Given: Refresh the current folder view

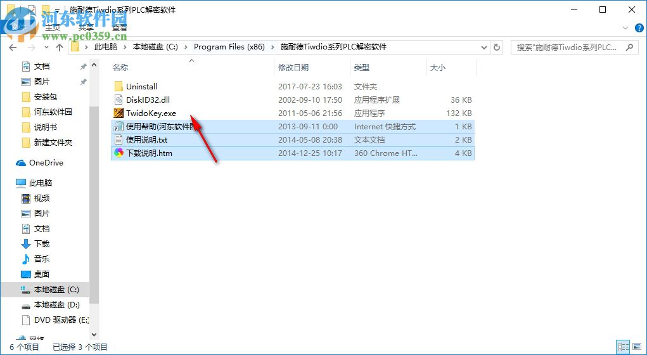Looking at the screenshot, I should 497,47.
